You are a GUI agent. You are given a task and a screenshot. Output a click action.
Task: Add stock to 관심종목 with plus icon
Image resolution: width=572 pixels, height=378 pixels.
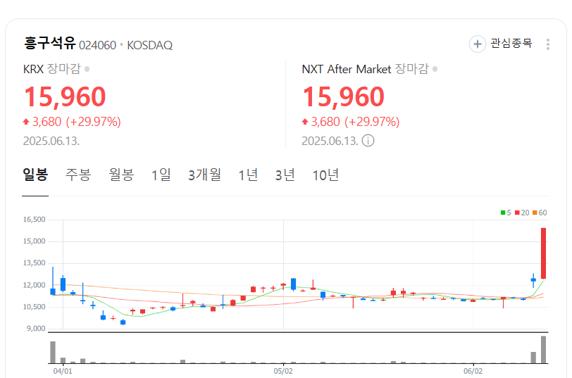pos(477,44)
